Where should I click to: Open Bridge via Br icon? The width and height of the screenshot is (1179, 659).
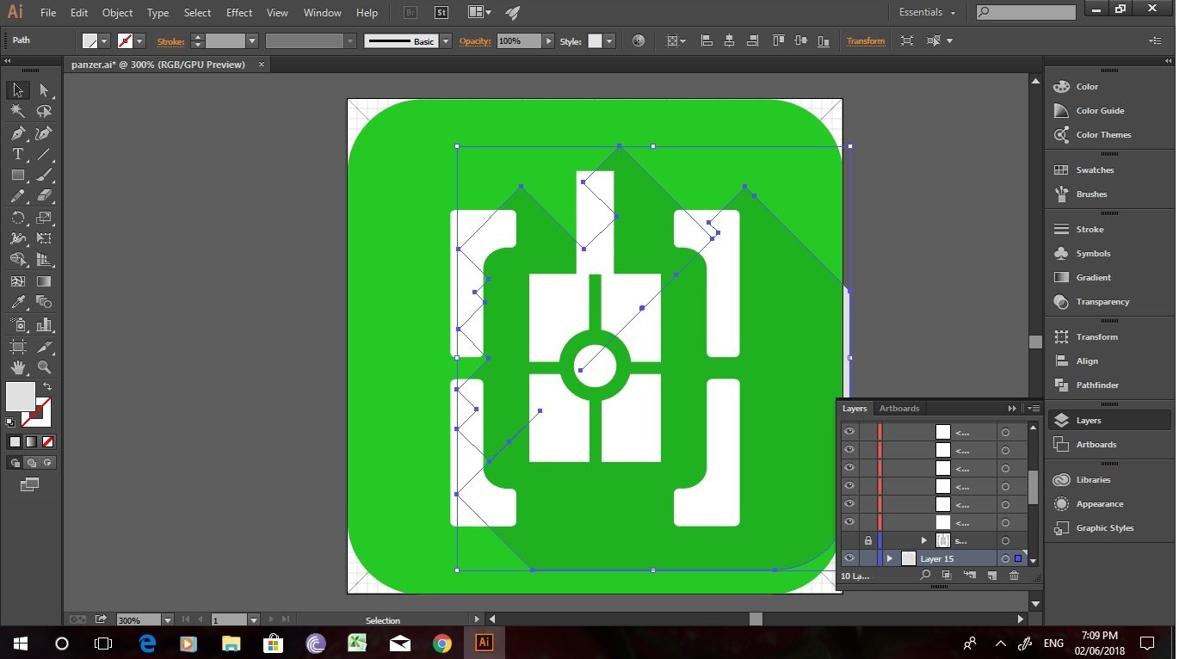tap(410, 13)
